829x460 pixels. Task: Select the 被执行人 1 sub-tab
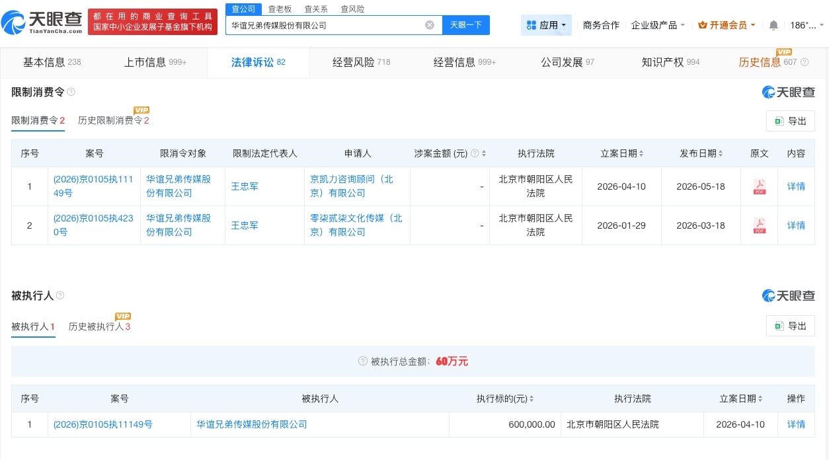[x=33, y=326]
